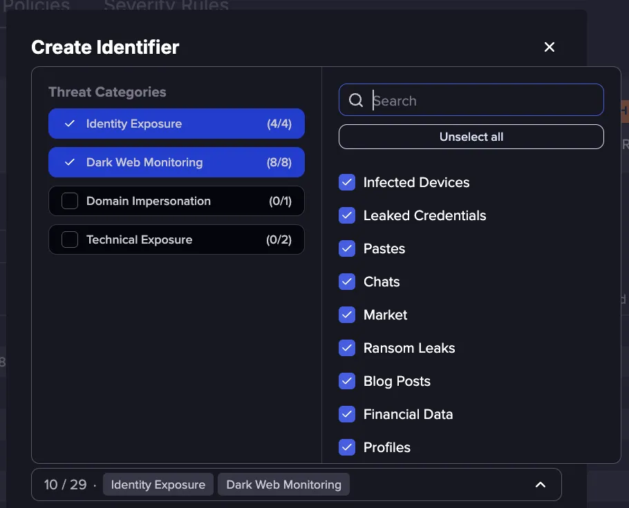Screen dimensions: 629x508
Task: Collapse the category dropdown with the chevron
Action: (541, 485)
